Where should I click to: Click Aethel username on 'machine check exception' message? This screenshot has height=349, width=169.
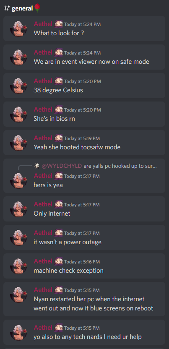(x=43, y=261)
